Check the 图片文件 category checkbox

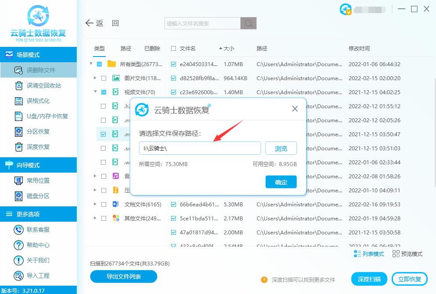pos(104,78)
